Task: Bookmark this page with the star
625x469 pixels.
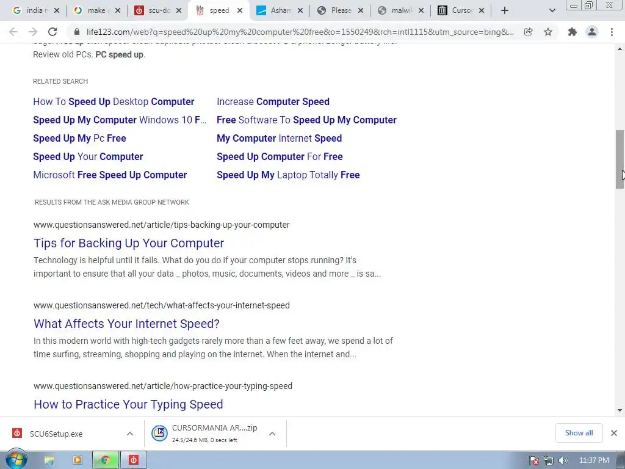Action: click(548, 32)
